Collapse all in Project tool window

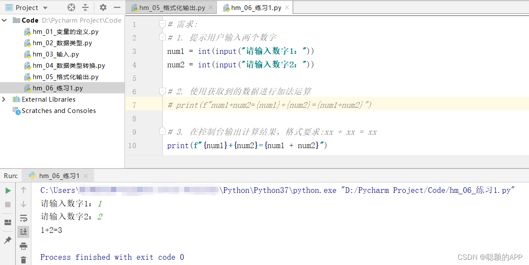tap(85, 7)
